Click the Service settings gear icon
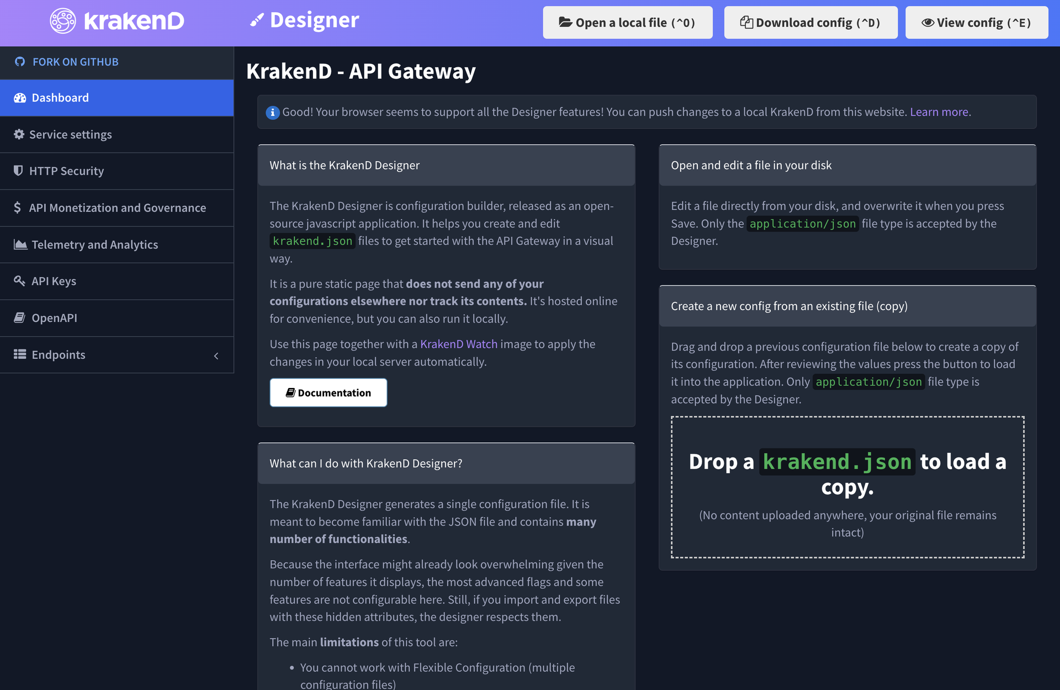Viewport: 1060px width, 690px height. coord(19,134)
